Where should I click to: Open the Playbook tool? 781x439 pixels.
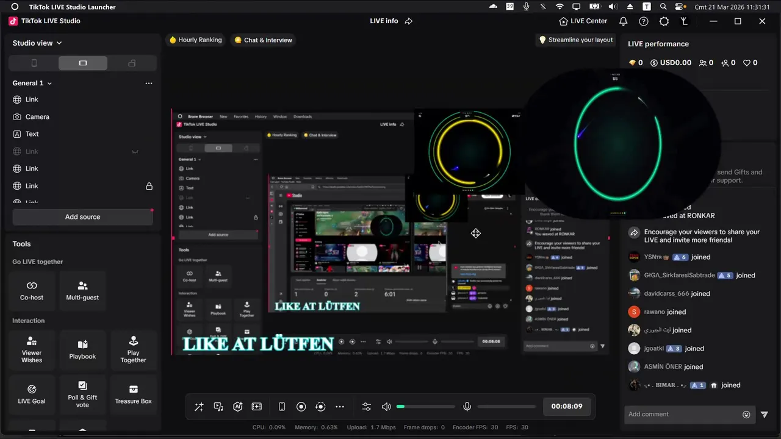point(82,350)
